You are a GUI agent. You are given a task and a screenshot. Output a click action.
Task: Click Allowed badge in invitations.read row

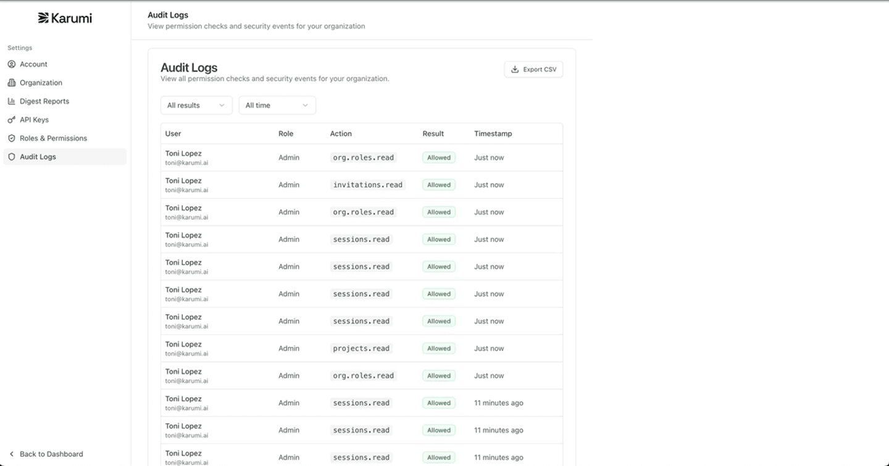(x=439, y=185)
